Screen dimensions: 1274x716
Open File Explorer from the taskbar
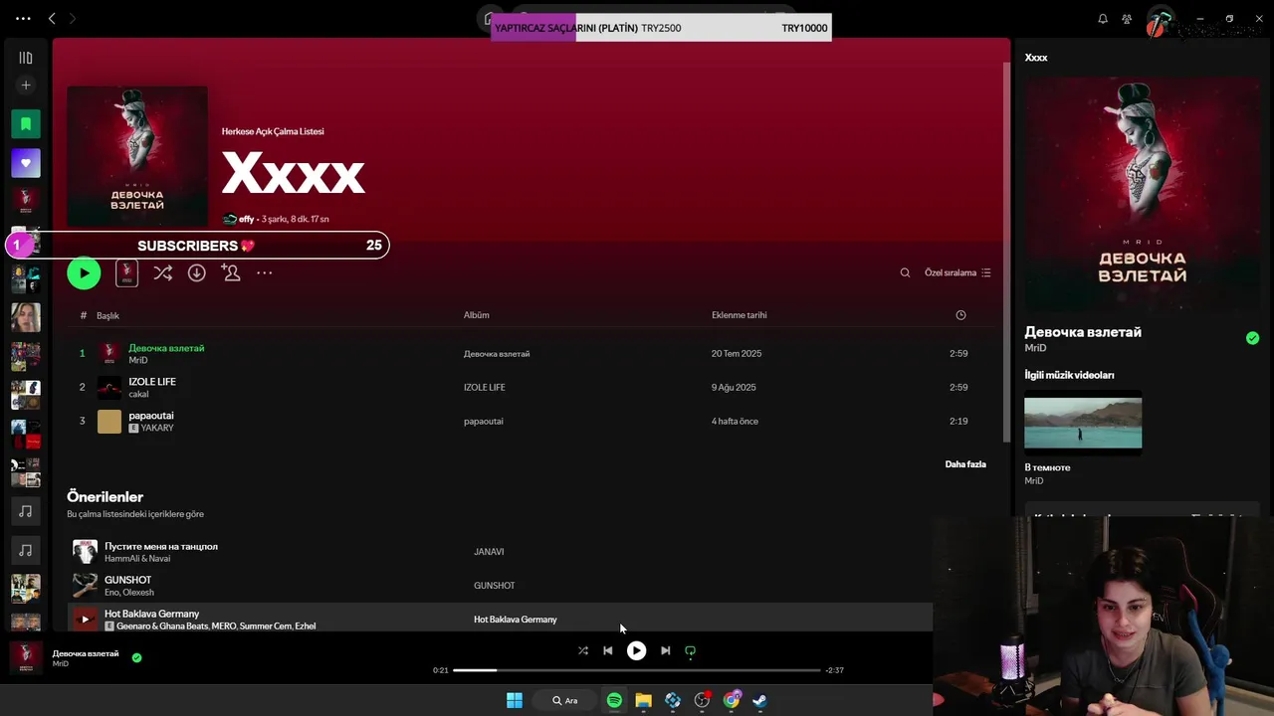pyautogui.click(x=643, y=700)
